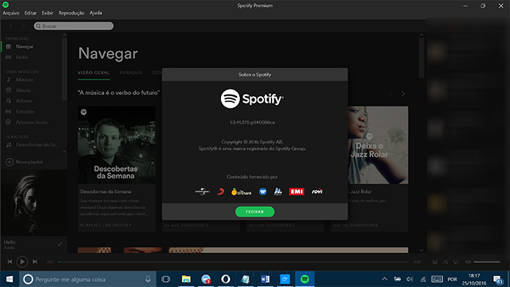This screenshot has height=287, width=510.
Task: Go back with the navigation back arrow
Action: pos(12,26)
